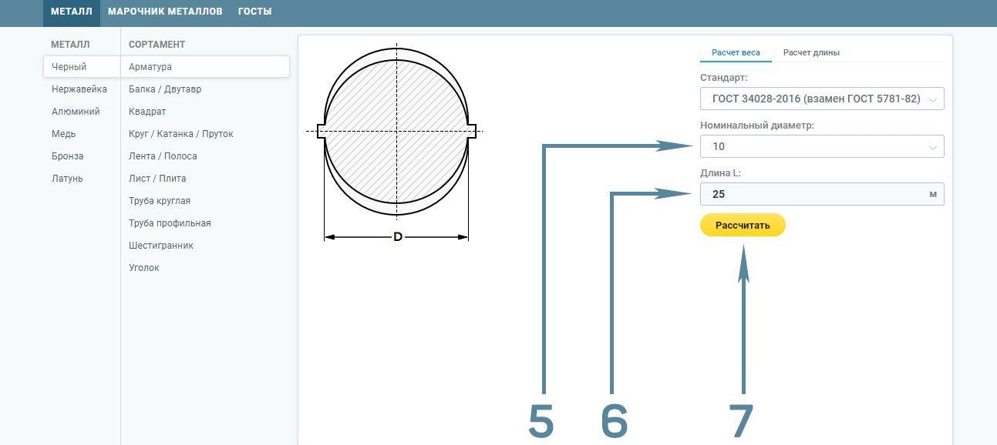The height and width of the screenshot is (445, 997).
Task: Choose Лента / Полоса in the сортамент list
Action: pyautogui.click(x=163, y=156)
